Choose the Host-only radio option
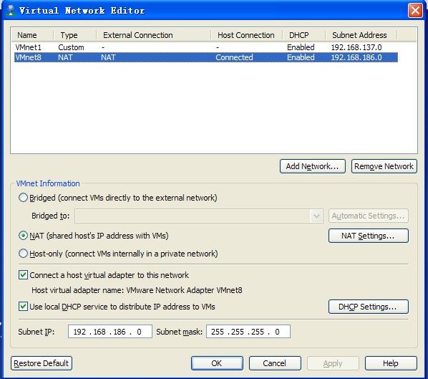This screenshot has height=379, width=428. 23,254
